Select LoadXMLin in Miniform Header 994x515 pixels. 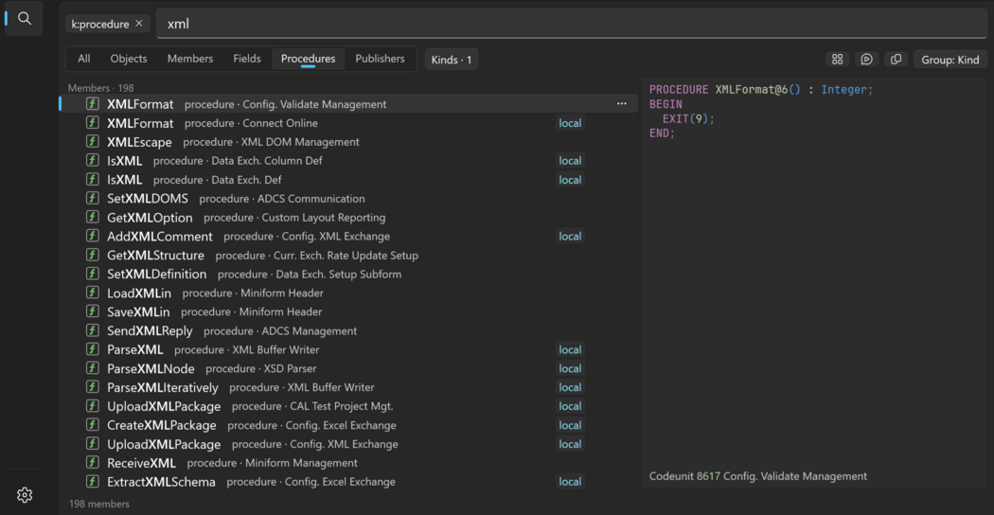pos(350,293)
